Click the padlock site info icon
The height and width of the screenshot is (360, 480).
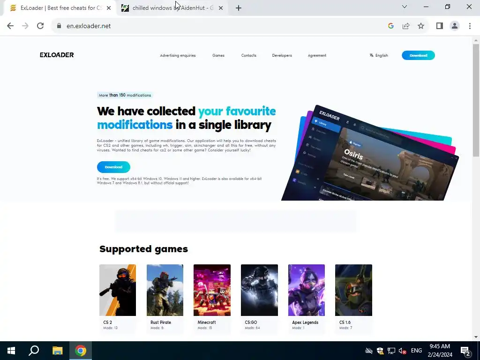(59, 26)
